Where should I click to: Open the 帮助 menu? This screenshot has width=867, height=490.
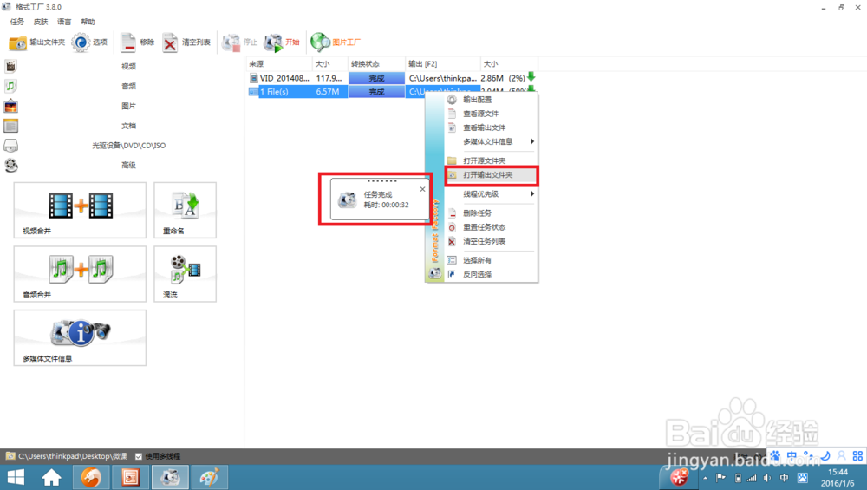click(88, 22)
